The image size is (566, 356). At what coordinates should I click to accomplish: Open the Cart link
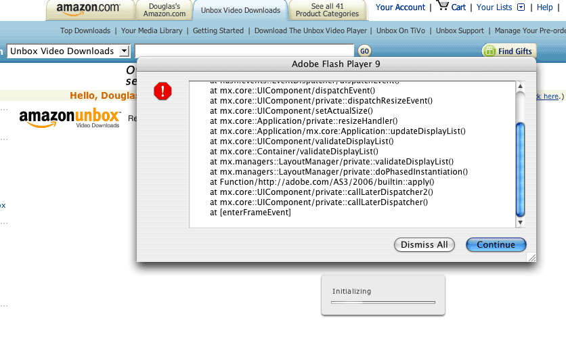tap(458, 7)
